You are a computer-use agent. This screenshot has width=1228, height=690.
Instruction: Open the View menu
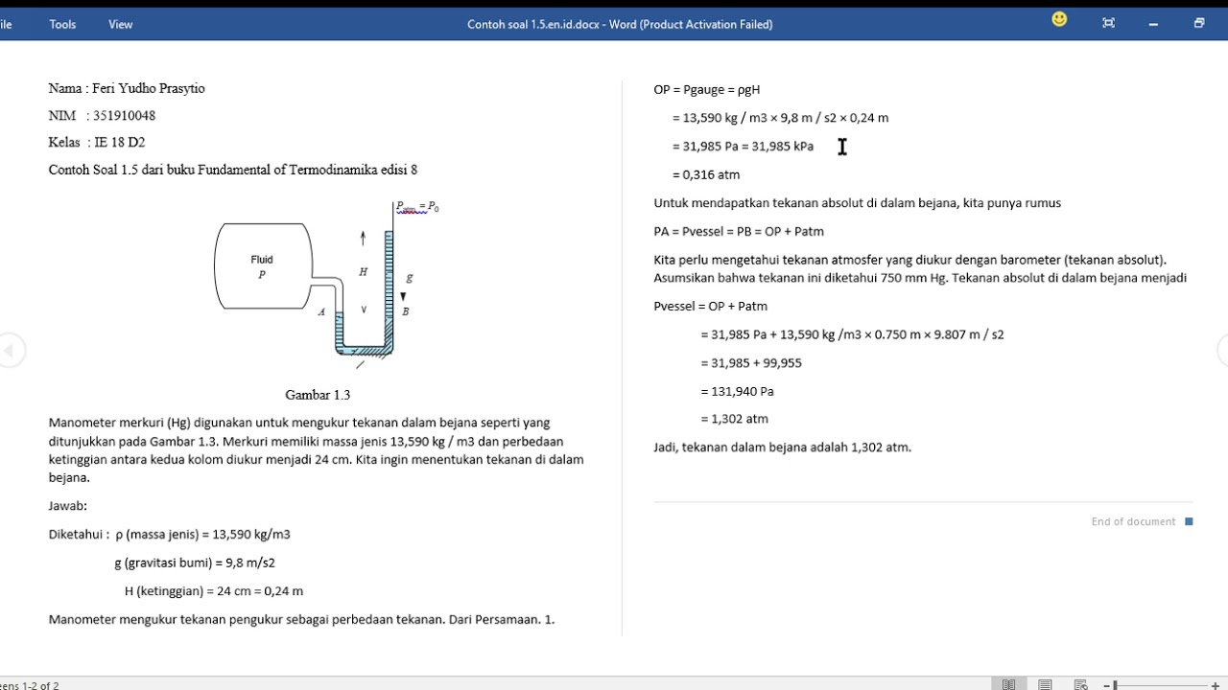coord(120,24)
